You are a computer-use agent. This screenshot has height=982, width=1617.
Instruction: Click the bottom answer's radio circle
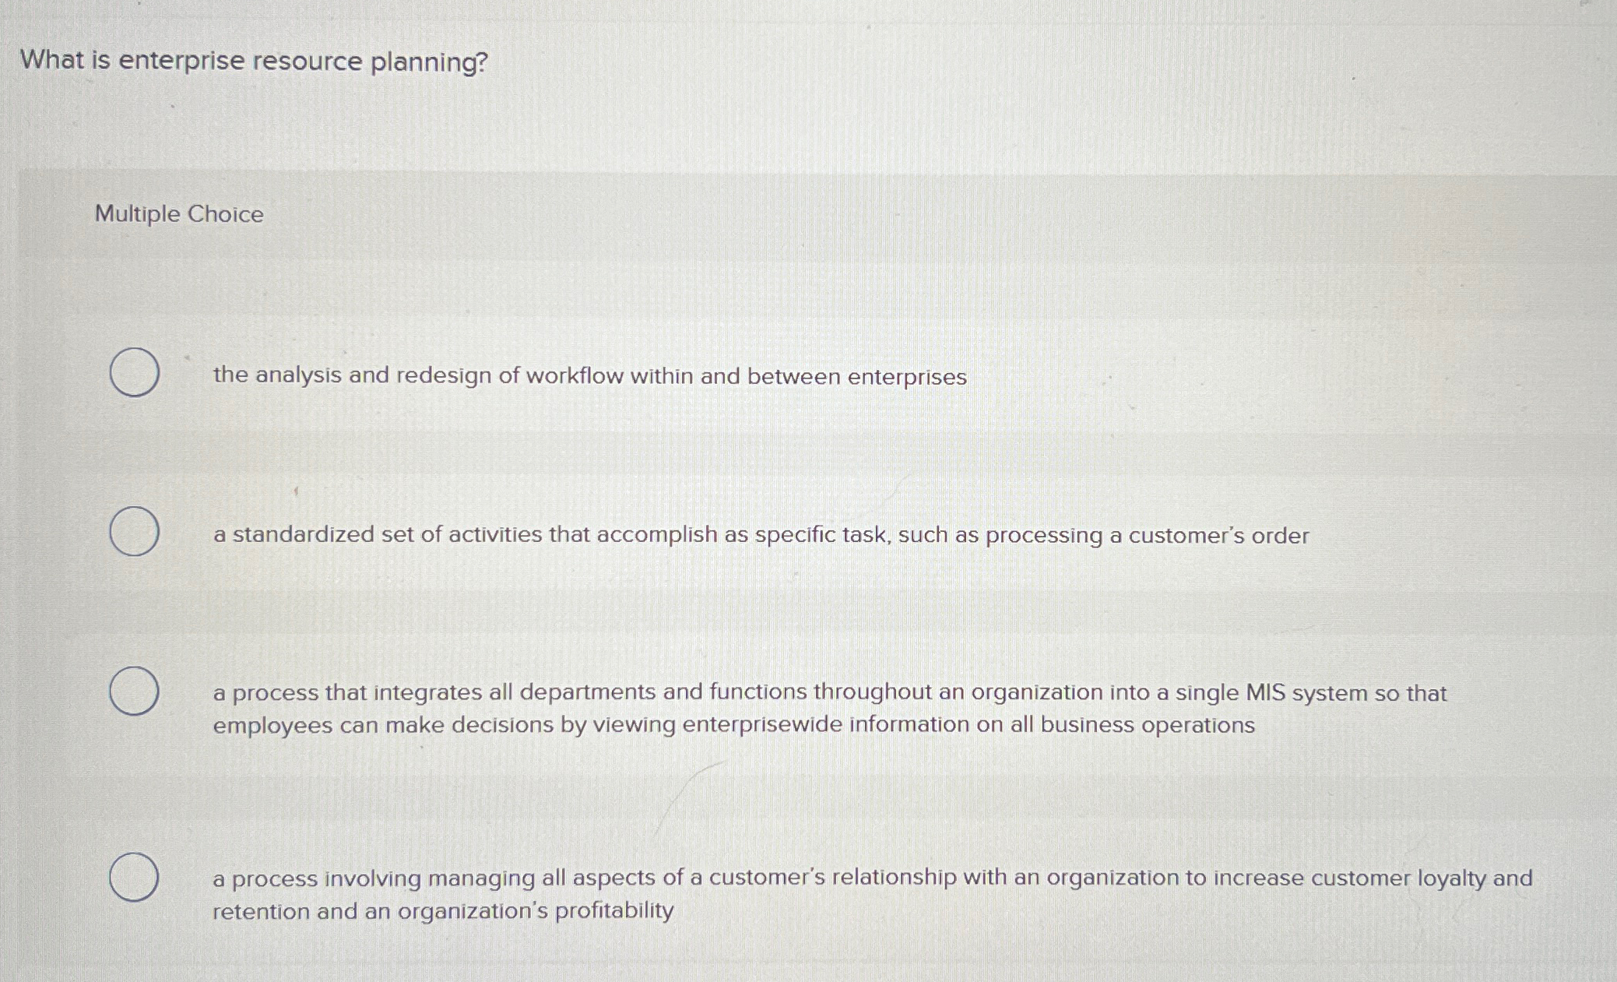coord(135,878)
